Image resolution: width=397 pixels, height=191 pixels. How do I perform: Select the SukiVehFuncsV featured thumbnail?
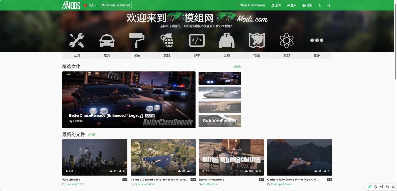[220, 121]
